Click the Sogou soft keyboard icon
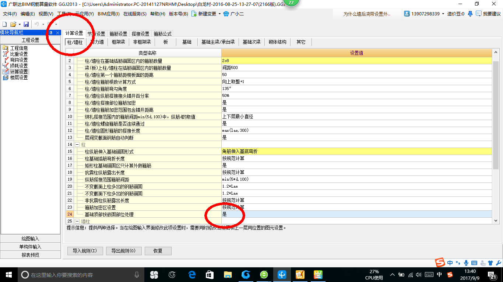 474,263
